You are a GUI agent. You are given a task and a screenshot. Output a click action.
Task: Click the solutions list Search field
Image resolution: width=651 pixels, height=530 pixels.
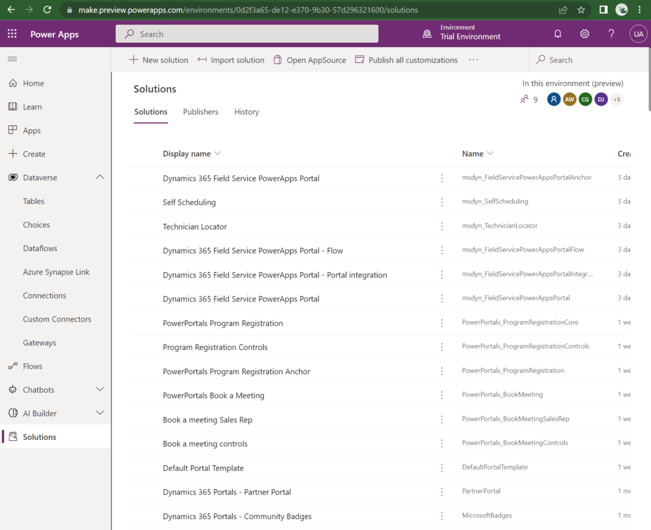[x=589, y=60]
